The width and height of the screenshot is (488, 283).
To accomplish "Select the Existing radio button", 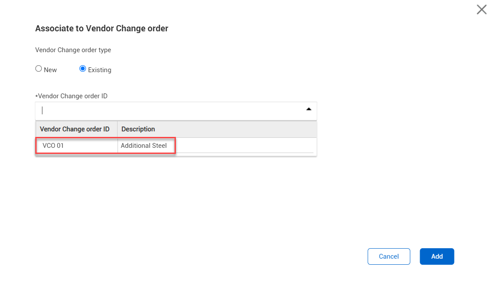I will [83, 69].
